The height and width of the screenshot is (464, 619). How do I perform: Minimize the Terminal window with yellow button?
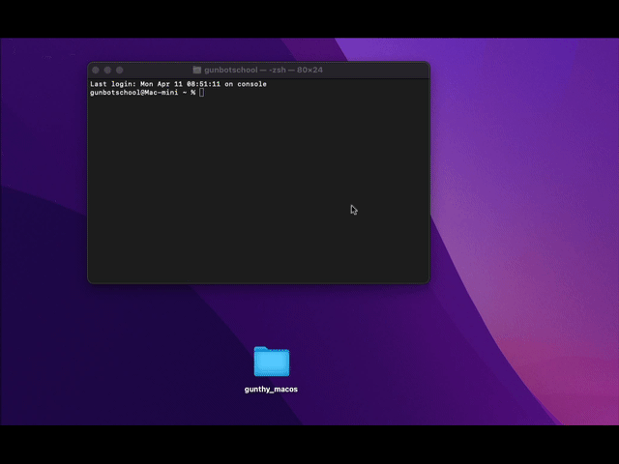[107, 71]
